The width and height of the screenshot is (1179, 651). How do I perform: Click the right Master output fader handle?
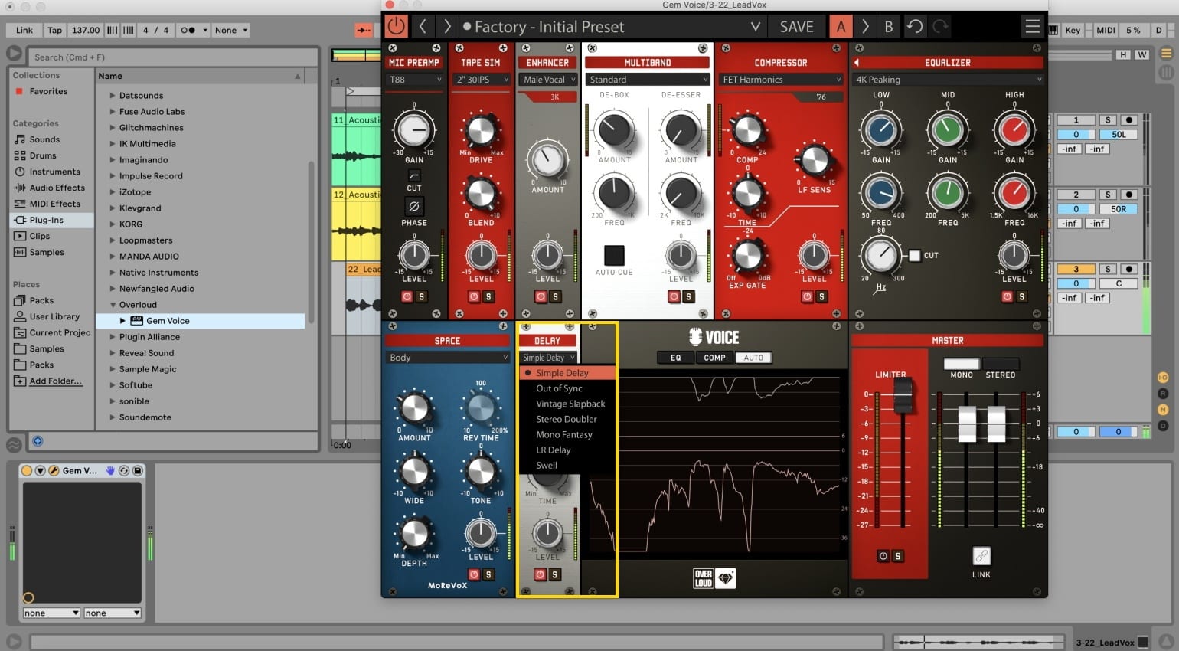tap(996, 423)
